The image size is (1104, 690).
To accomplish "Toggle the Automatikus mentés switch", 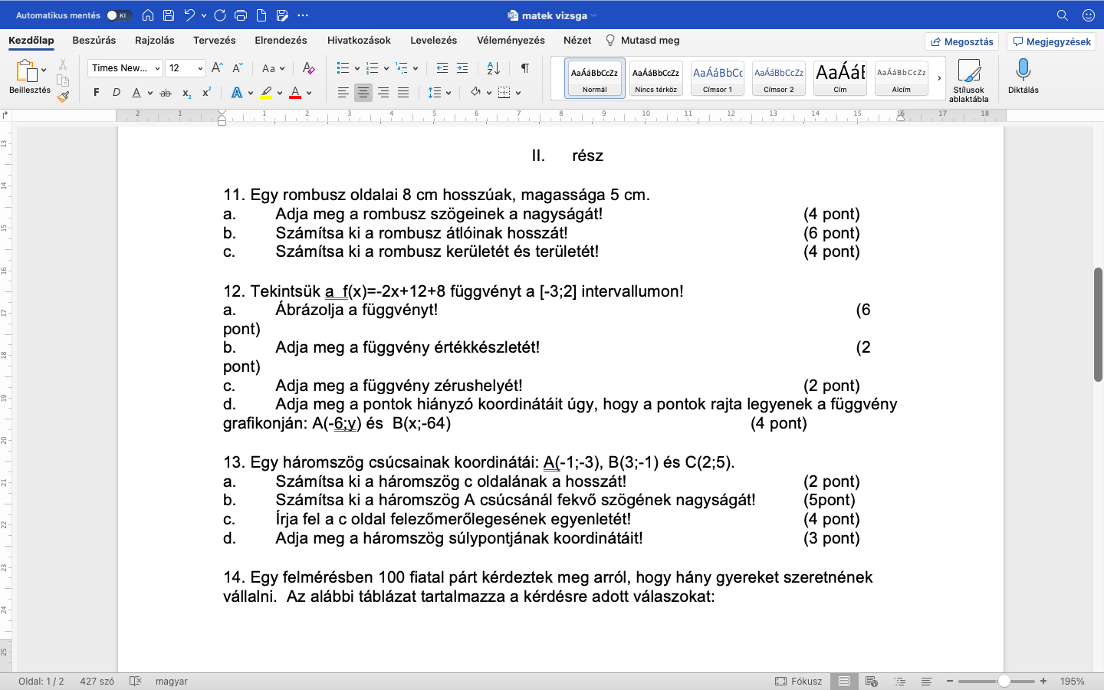I will pyautogui.click(x=118, y=15).
